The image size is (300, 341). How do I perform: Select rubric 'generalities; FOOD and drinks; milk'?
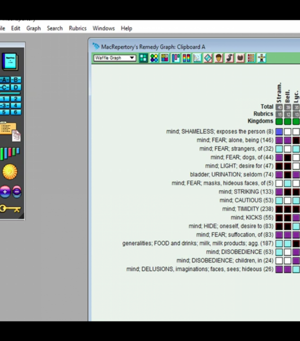pyautogui.click(x=197, y=243)
